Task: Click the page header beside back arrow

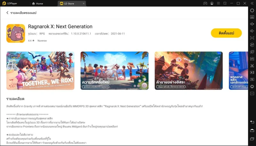Action: click(23, 13)
